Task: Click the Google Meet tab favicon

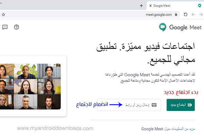Action: (200, 6)
